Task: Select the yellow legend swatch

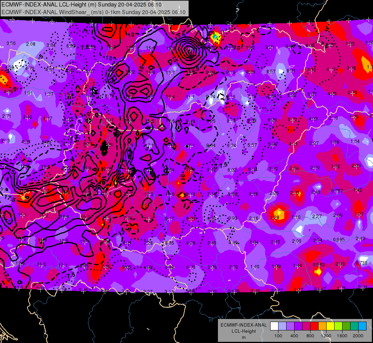Action: pyautogui.click(x=330, y=326)
